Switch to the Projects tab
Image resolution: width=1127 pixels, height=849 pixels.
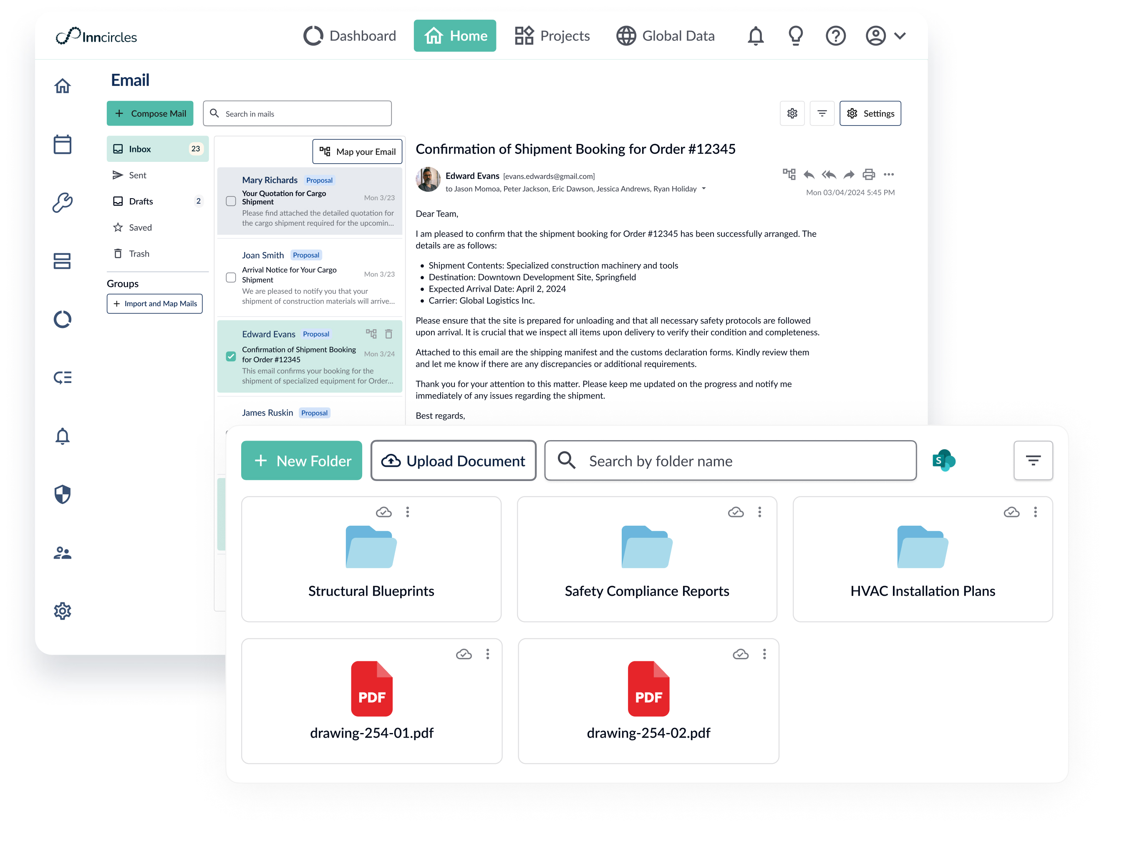552,35
